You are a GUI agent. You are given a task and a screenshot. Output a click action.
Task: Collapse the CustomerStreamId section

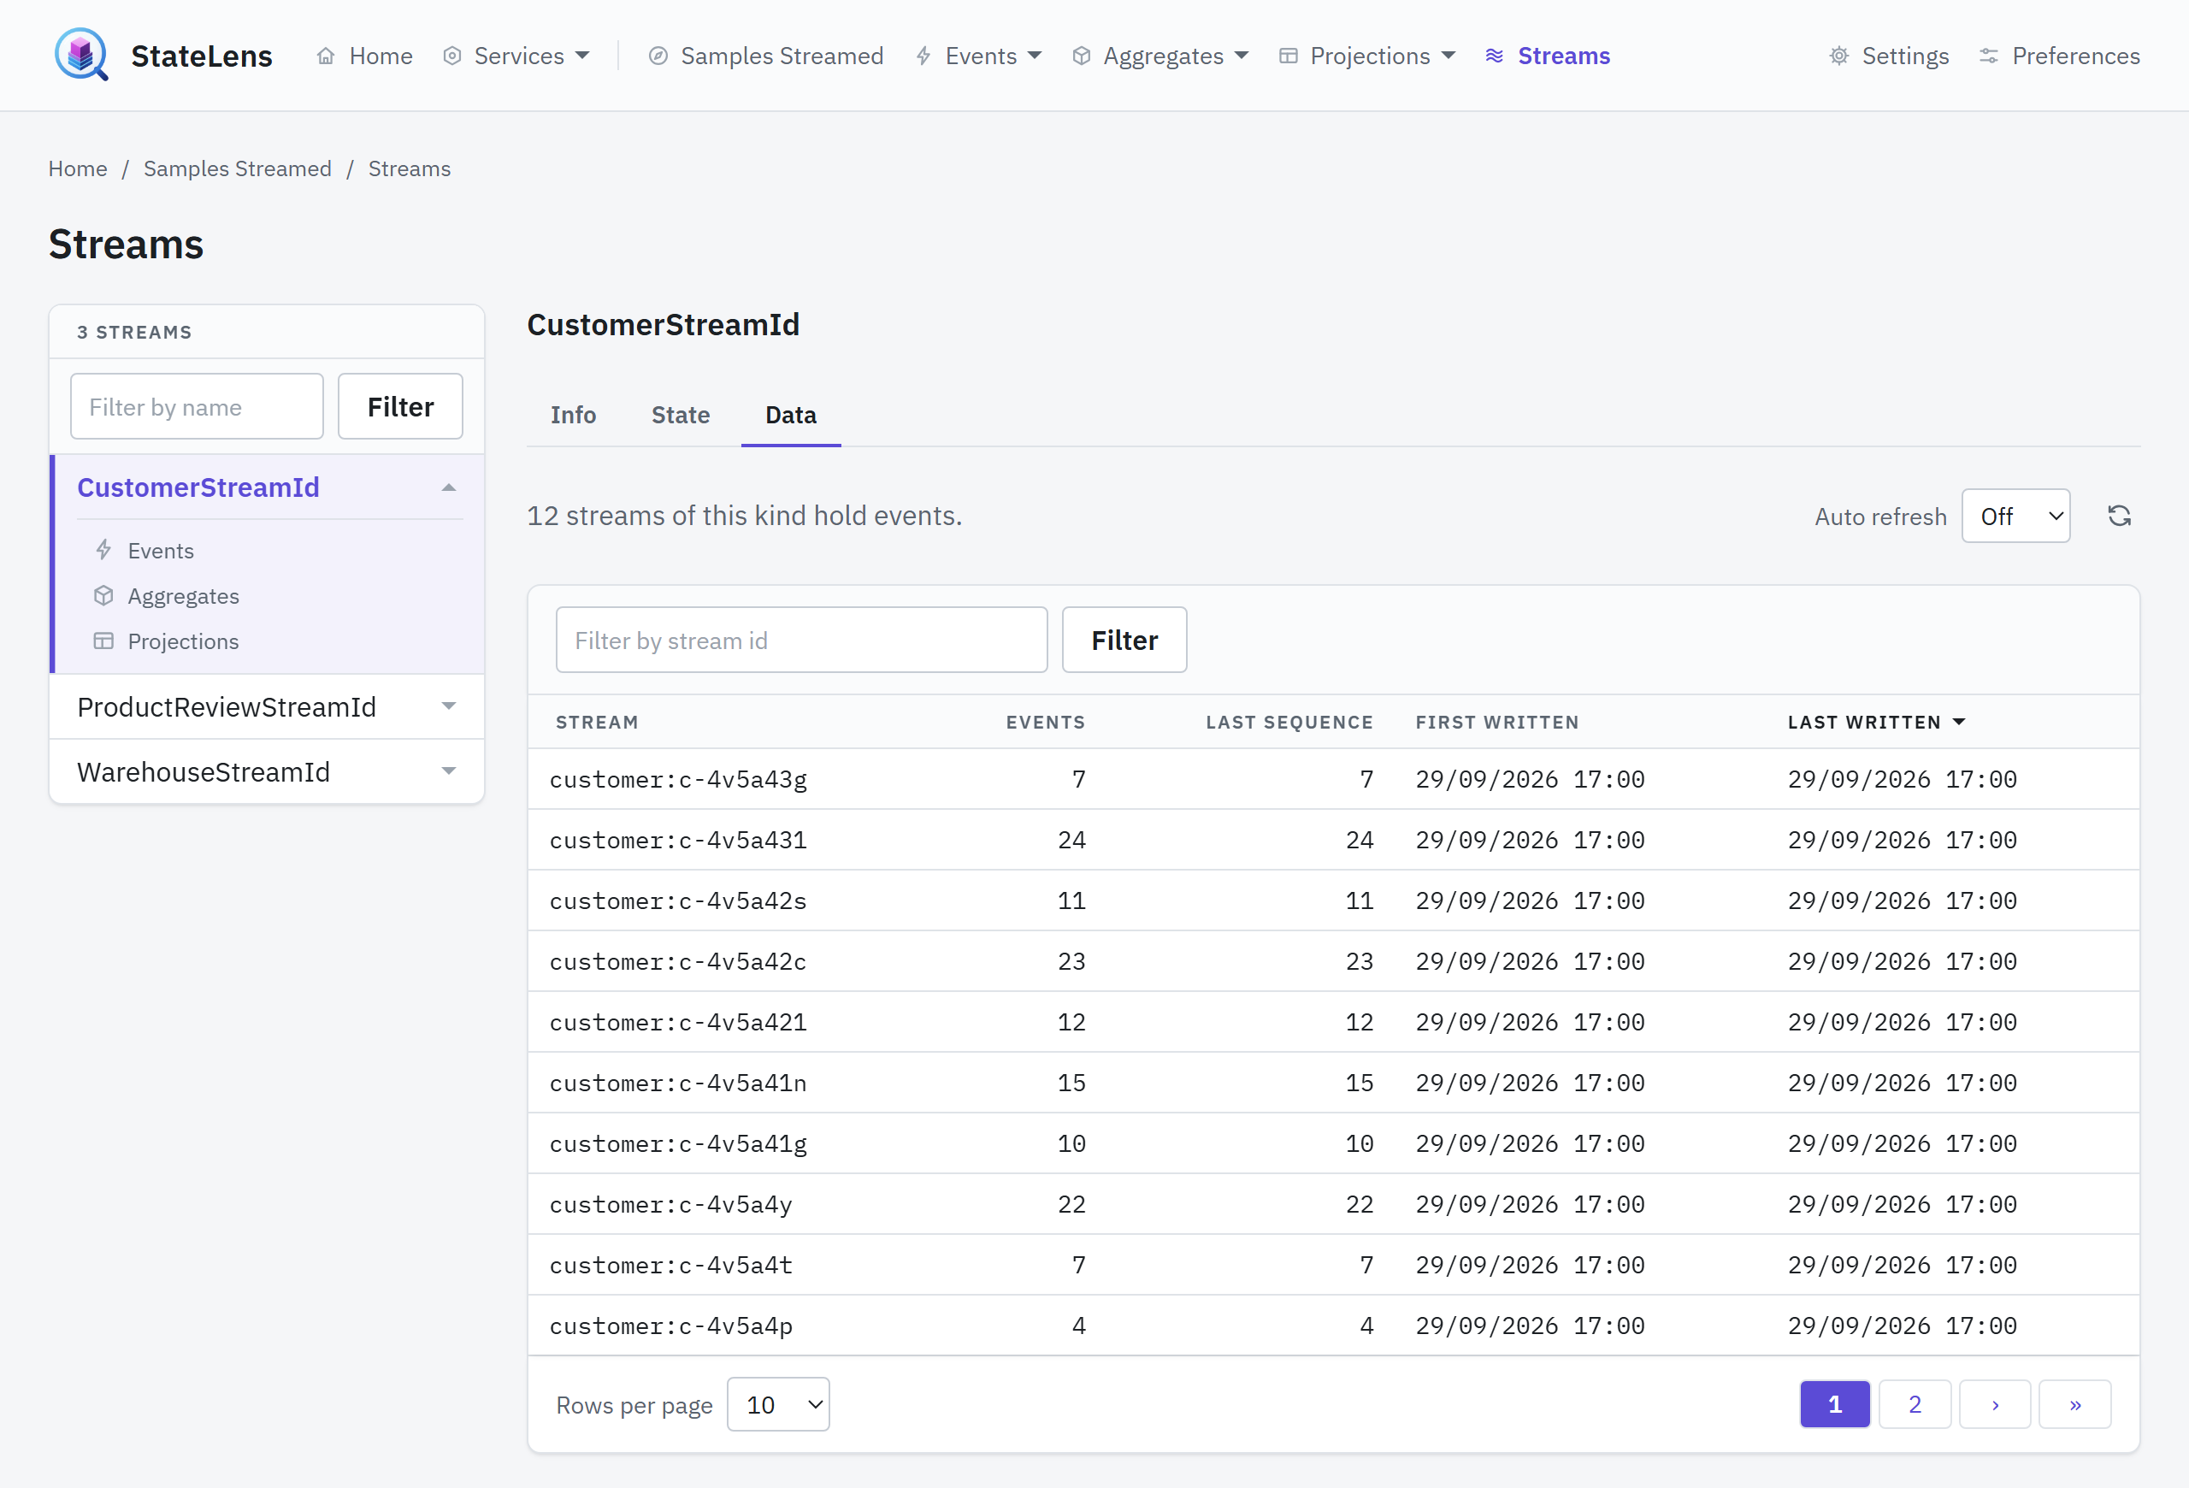coord(449,487)
